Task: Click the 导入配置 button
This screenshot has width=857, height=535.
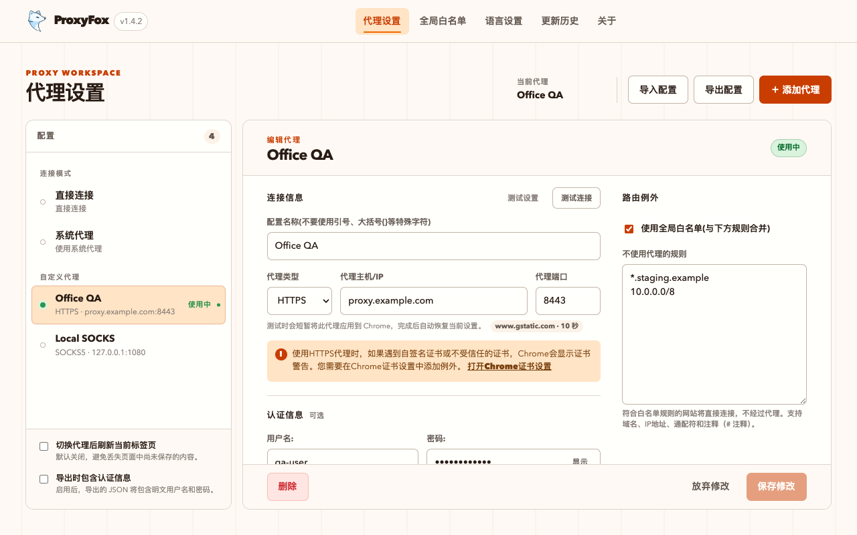Action: click(658, 90)
